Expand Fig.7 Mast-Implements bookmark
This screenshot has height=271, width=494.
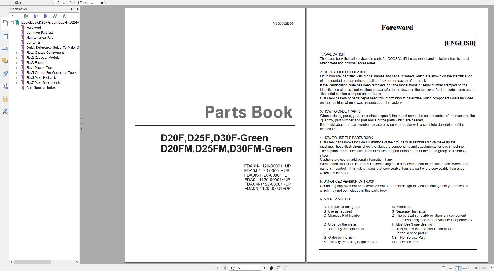coord(18,83)
